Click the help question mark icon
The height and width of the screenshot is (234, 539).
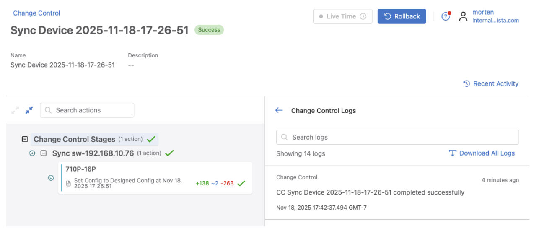(446, 16)
